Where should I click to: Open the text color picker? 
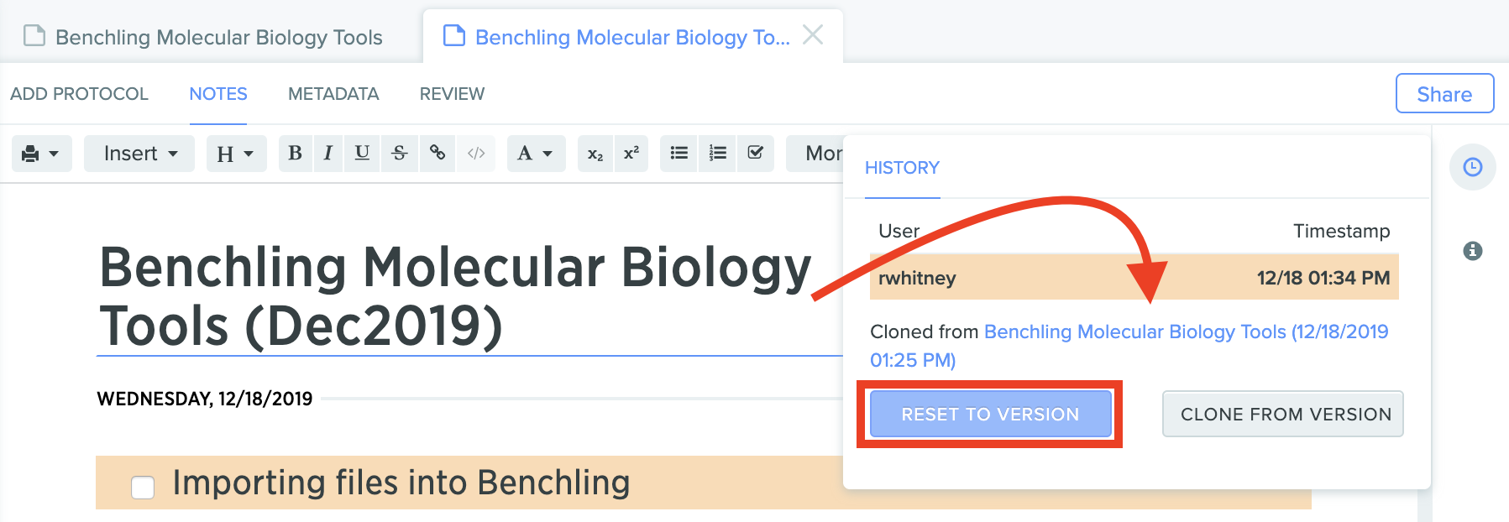(x=536, y=154)
